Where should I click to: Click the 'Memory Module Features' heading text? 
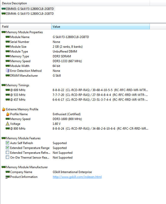pyautogui.click(x=23, y=138)
